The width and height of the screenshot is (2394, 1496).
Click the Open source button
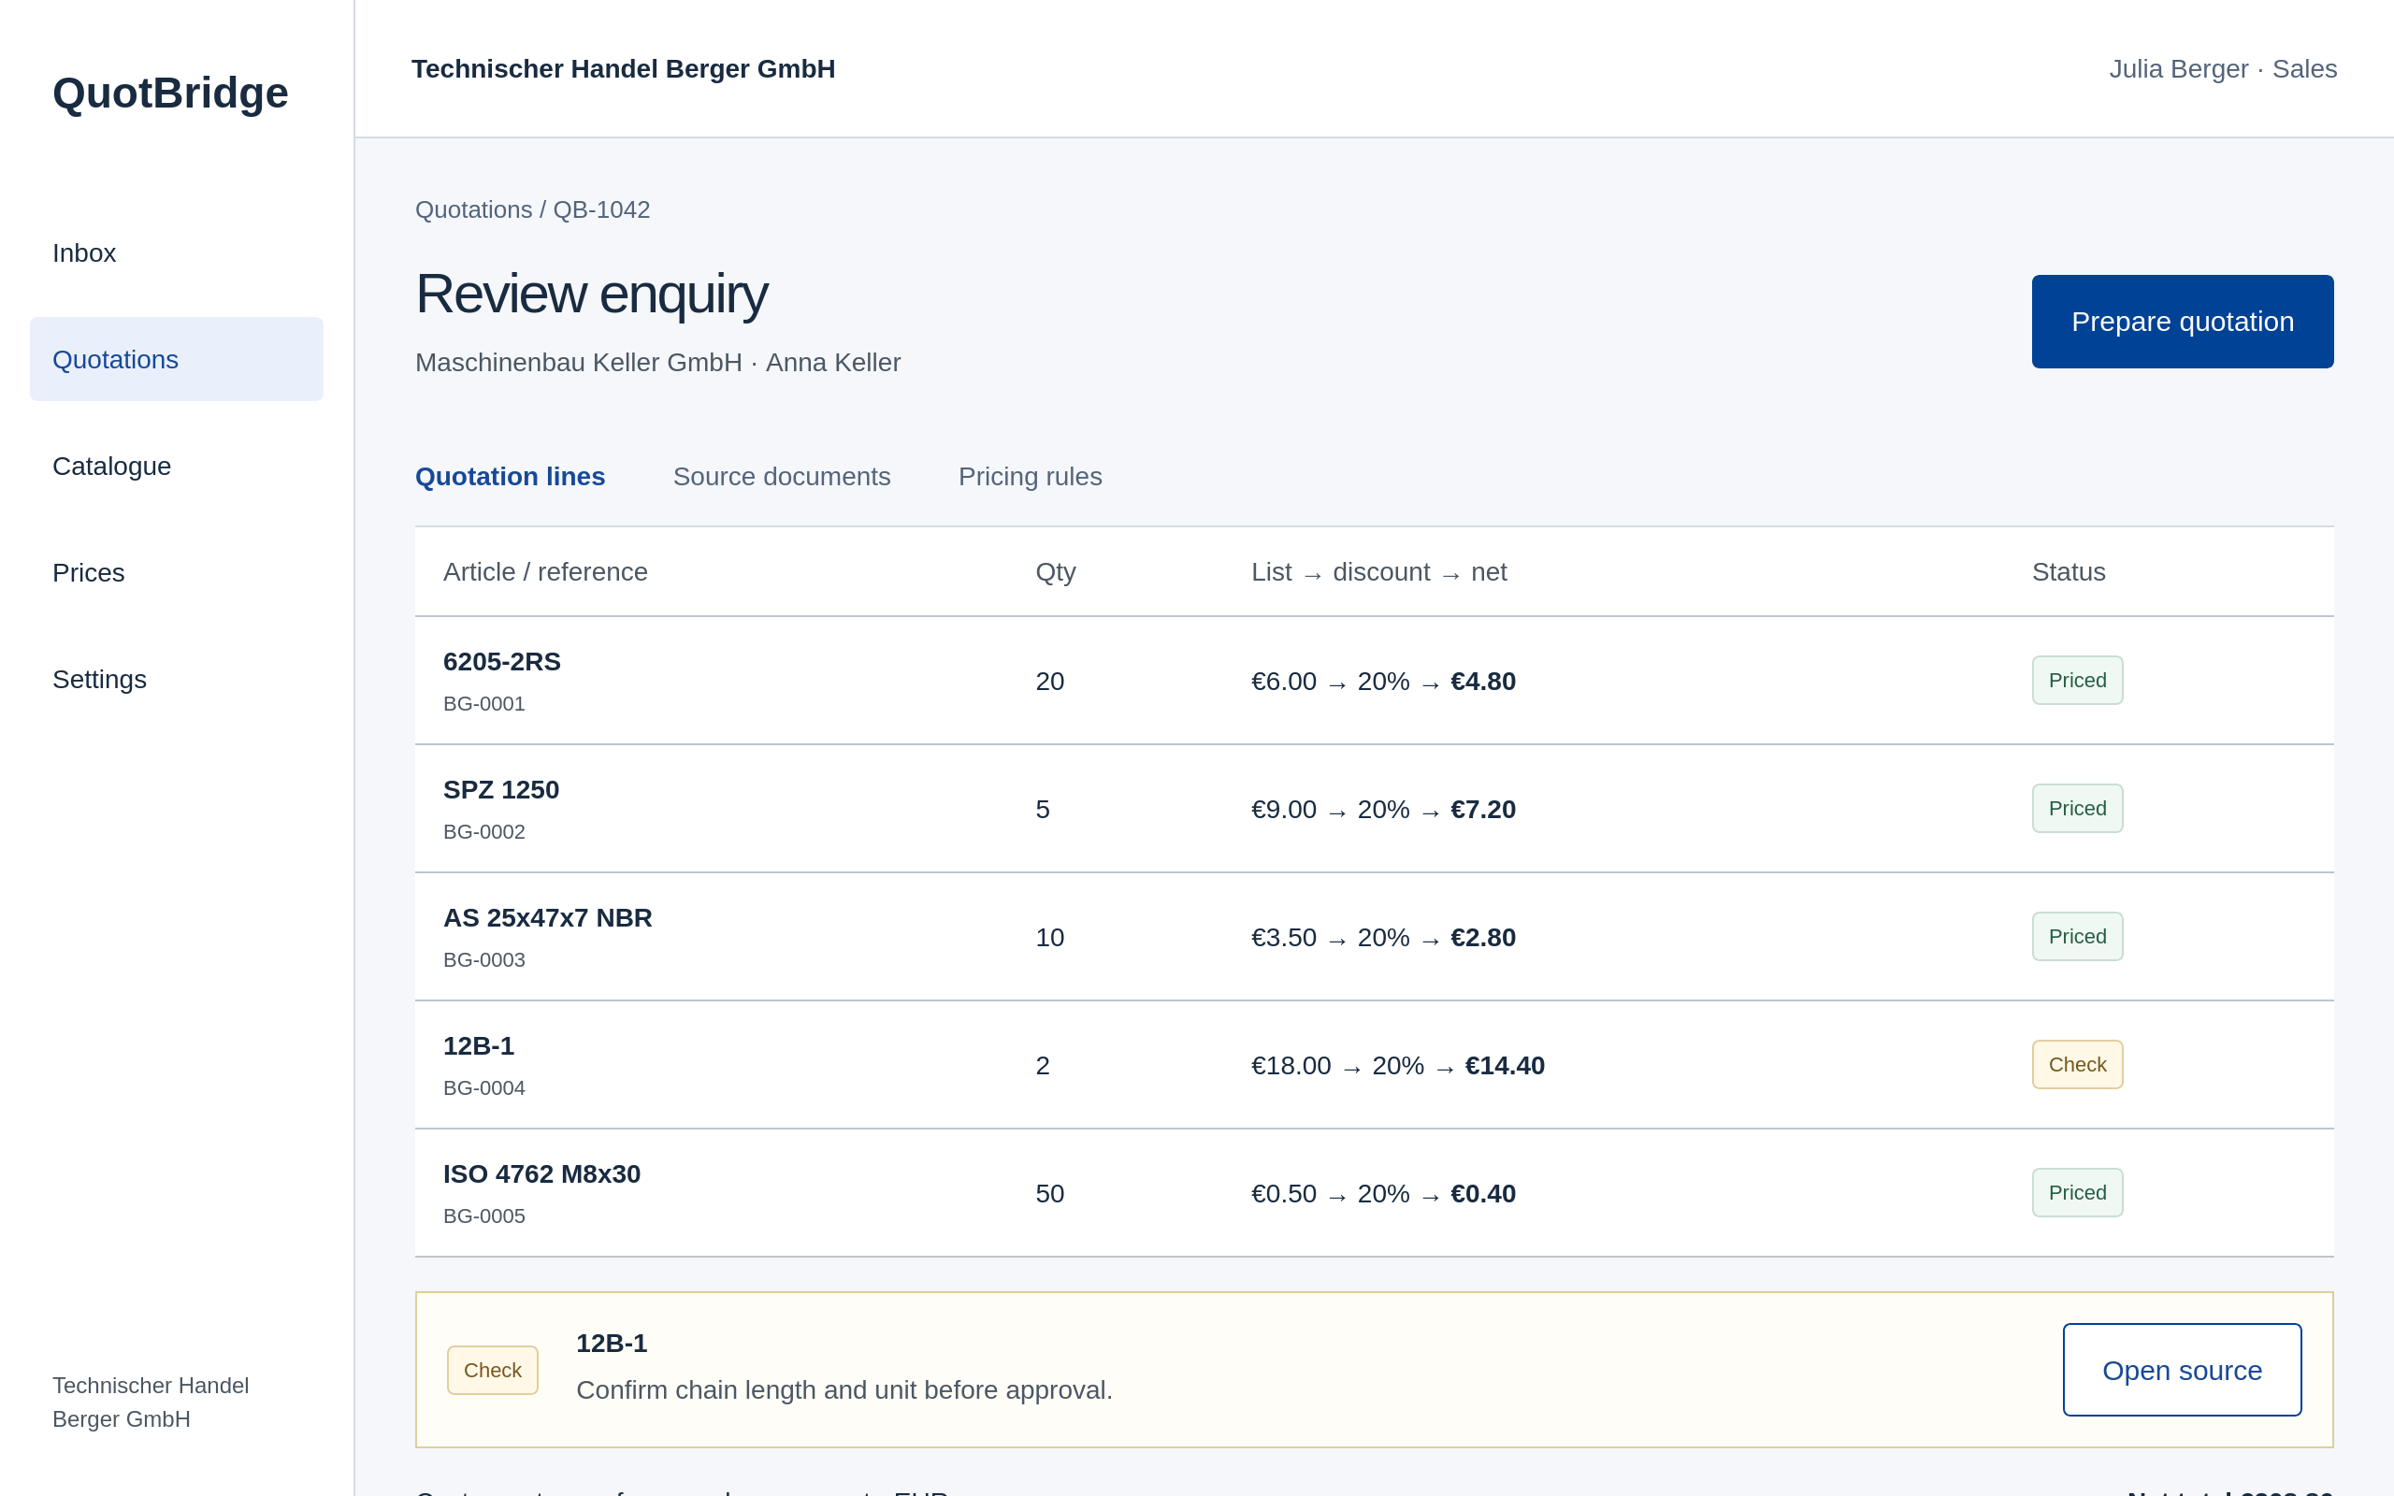pos(2182,1371)
